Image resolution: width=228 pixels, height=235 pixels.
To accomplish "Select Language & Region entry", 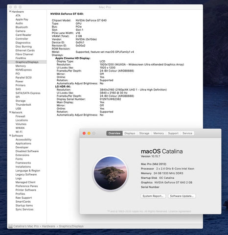I will coord(28,170).
